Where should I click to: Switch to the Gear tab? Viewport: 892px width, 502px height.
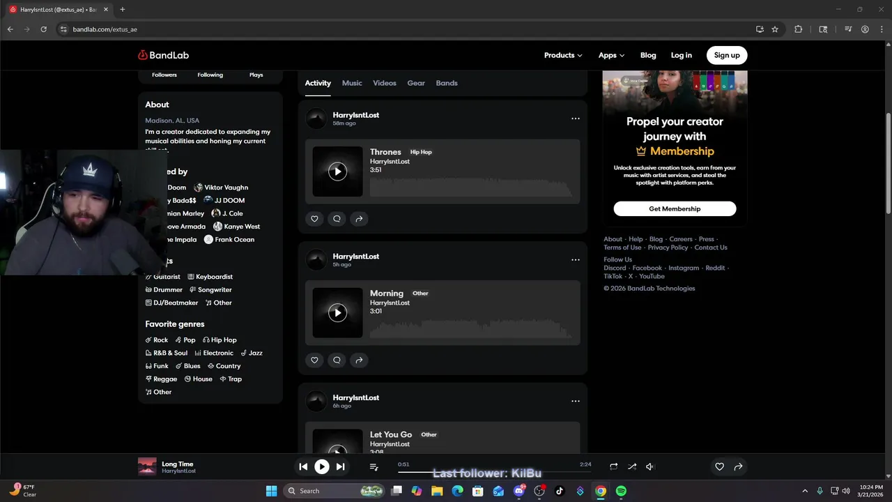(416, 83)
